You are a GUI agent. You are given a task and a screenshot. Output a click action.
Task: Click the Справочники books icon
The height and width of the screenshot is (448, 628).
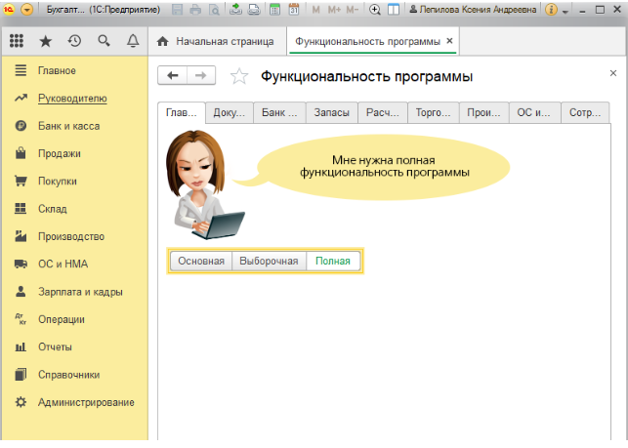21,375
